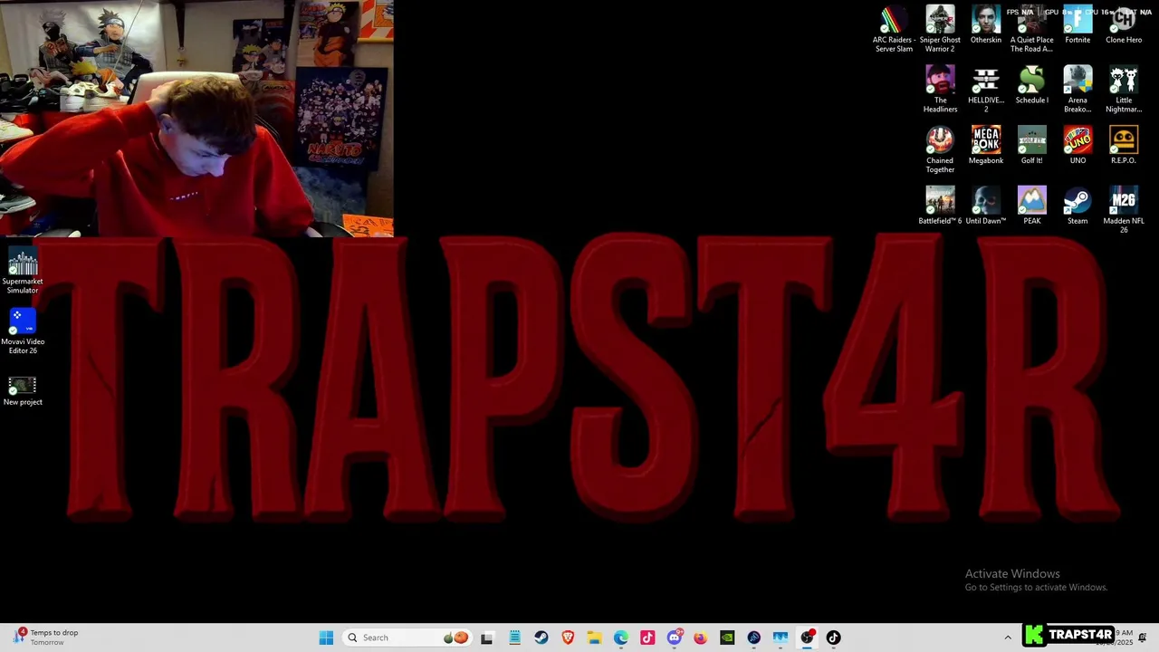Image resolution: width=1159 pixels, height=652 pixels.
Task: Launch Megabonk desktop icon
Action: [x=986, y=145]
